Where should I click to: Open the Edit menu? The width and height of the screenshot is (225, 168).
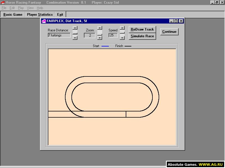coord(12,8)
